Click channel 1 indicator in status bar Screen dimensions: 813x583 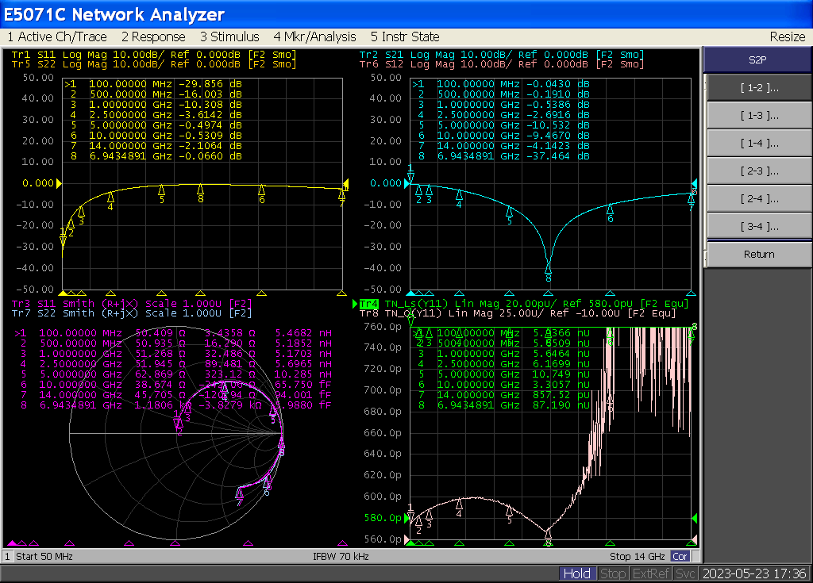coord(7,557)
